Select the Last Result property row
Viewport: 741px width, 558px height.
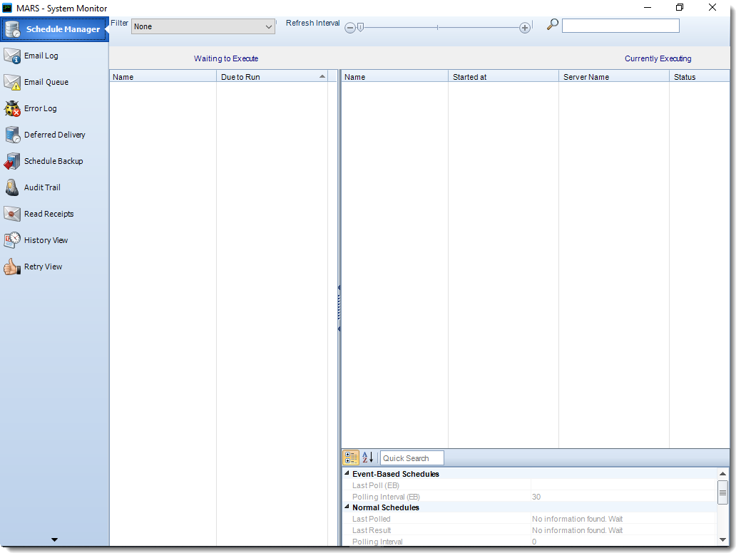529,530
